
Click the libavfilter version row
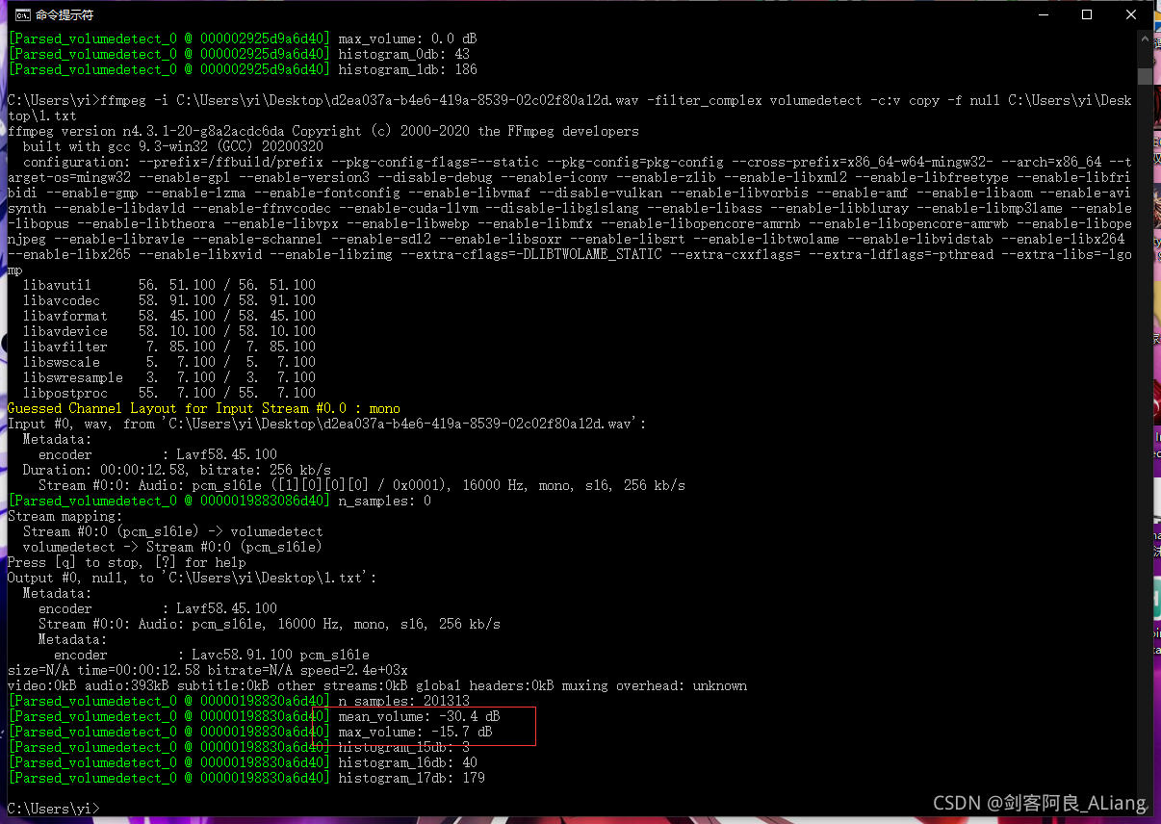[x=169, y=347]
